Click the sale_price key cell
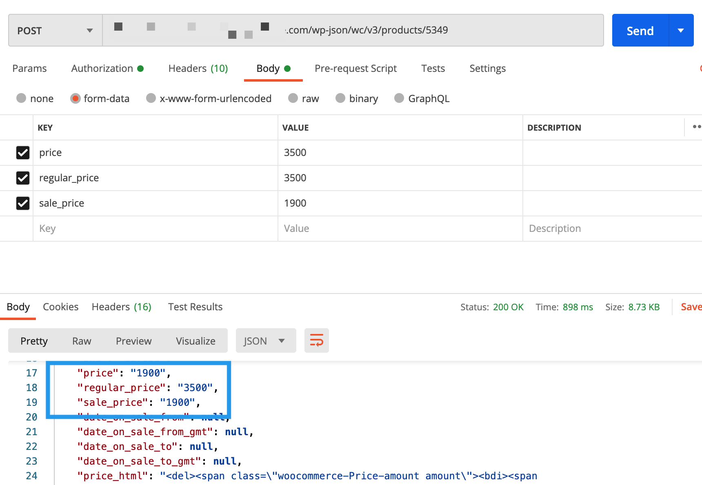Image resolution: width=702 pixels, height=485 pixels. tap(156, 203)
